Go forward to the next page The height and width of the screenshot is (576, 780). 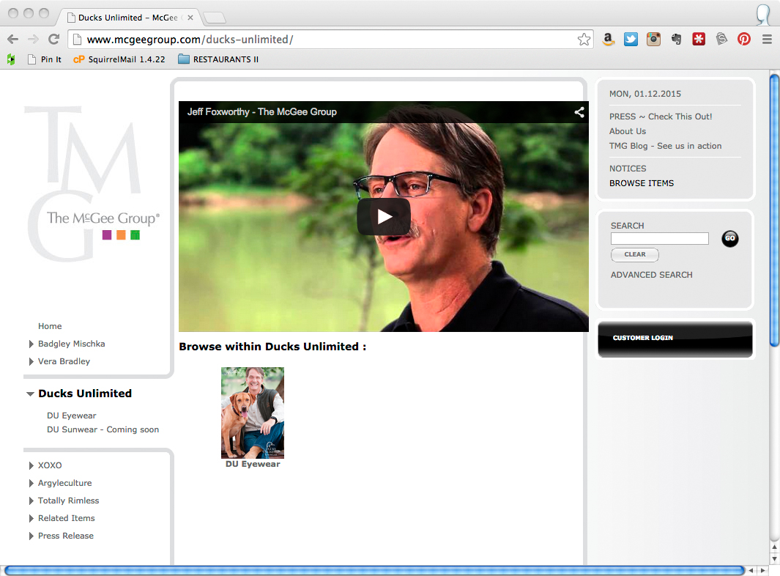(x=34, y=40)
